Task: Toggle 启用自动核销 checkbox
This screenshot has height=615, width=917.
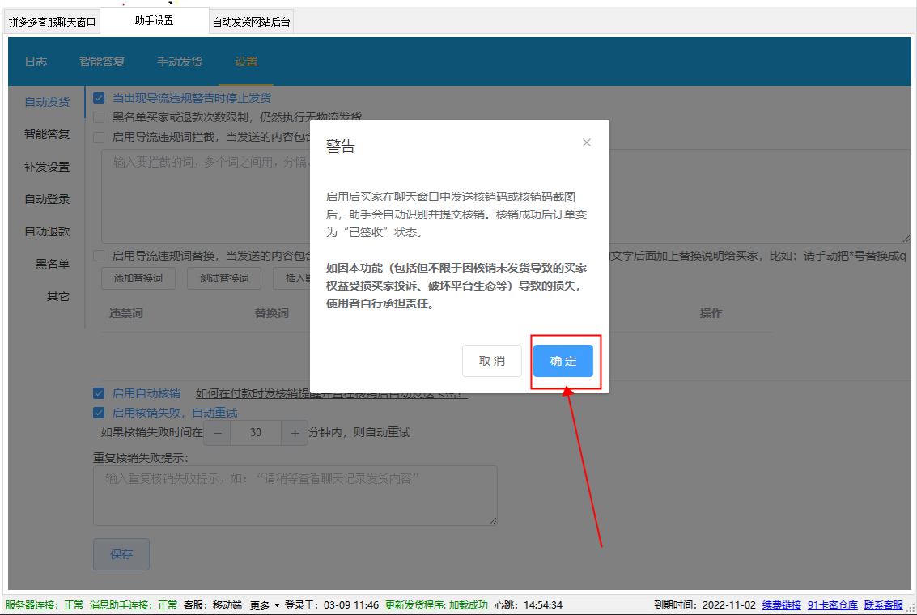Action: coord(99,393)
